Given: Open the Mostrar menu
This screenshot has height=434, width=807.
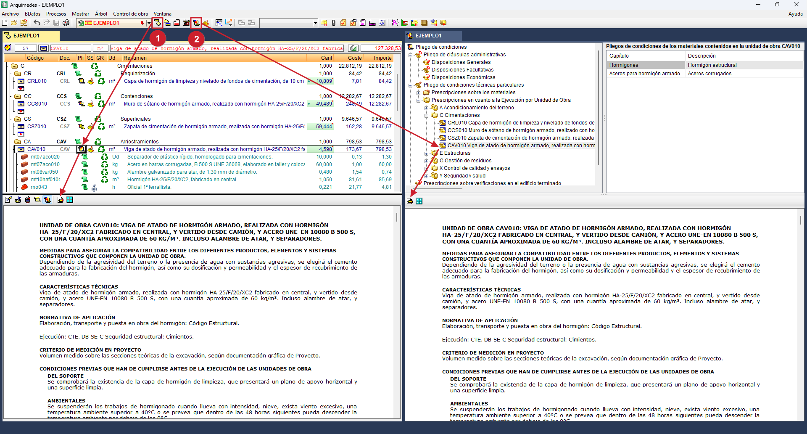Looking at the screenshot, I should click(x=80, y=14).
